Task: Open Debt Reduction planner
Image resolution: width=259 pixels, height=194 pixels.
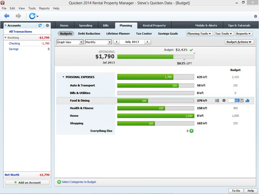Action: [89, 33]
